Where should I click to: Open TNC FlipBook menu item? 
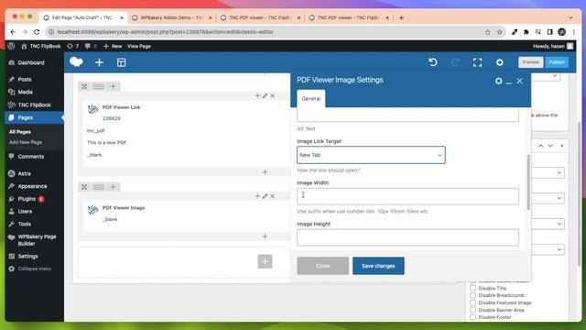point(35,104)
